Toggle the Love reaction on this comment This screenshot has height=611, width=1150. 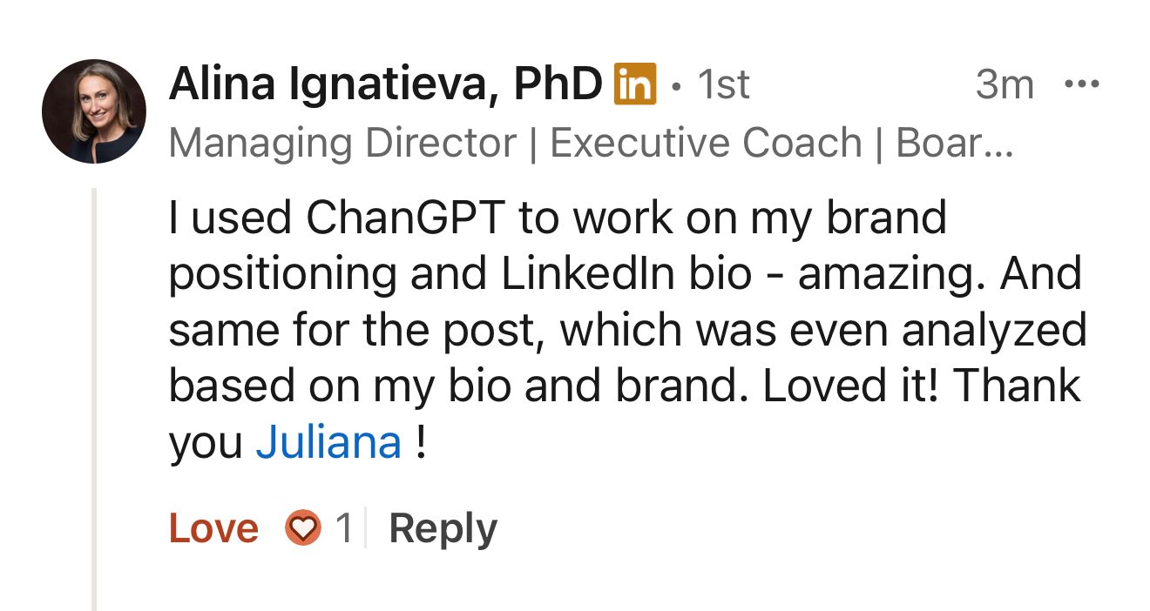pos(213,528)
